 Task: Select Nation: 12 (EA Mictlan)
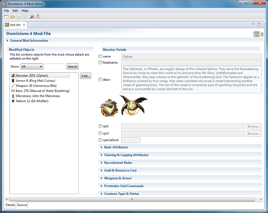[x=30, y=101]
